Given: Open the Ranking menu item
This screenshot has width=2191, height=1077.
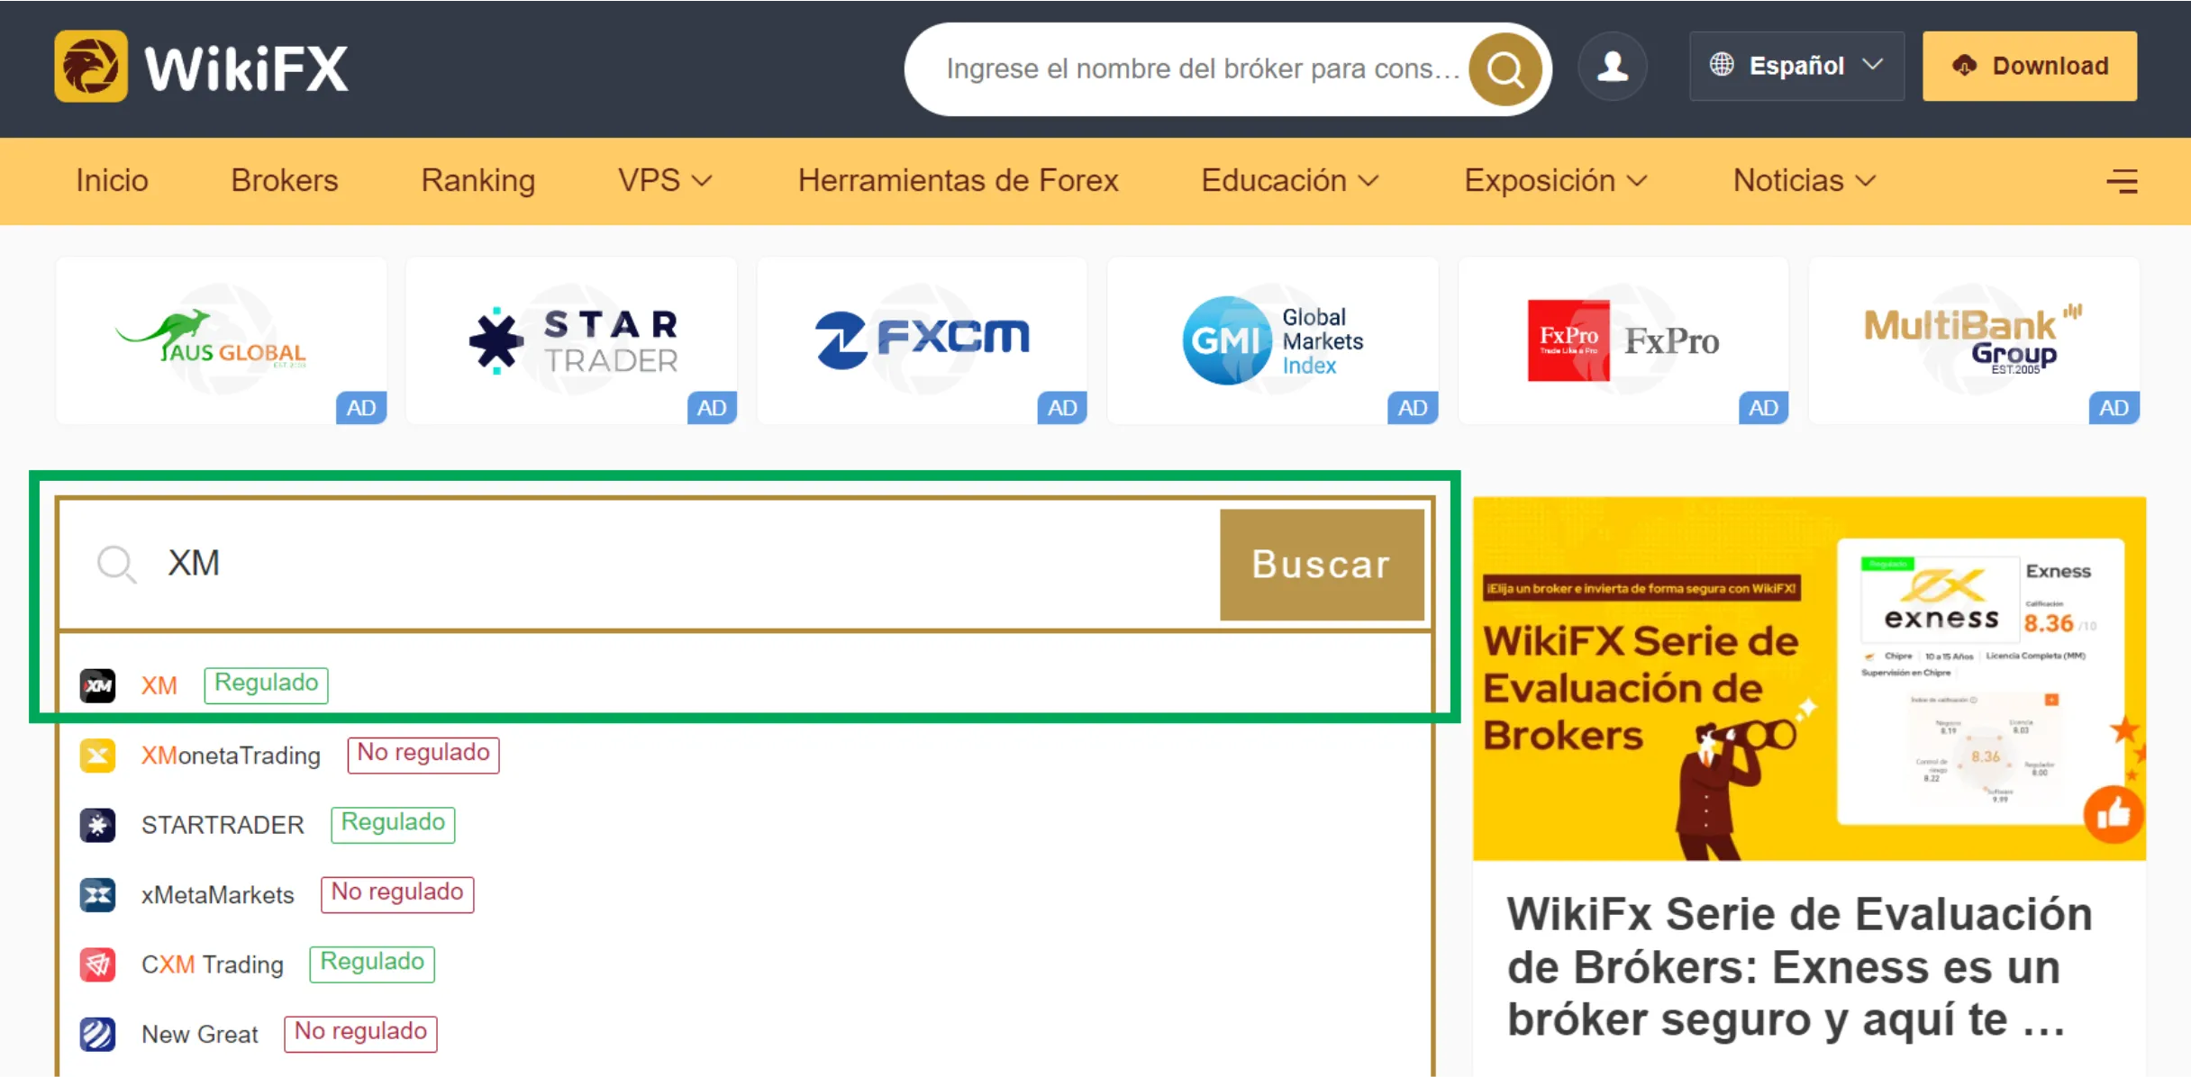Looking at the screenshot, I should (478, 181).
